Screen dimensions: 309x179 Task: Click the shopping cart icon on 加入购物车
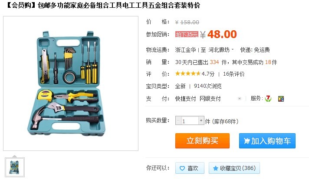tap(247, 141)
